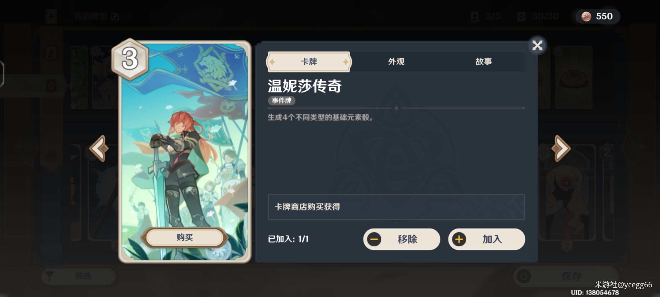Close the card detail panel
The height and width of the screenshot is (297, 660).
click(x=537, y=45)
